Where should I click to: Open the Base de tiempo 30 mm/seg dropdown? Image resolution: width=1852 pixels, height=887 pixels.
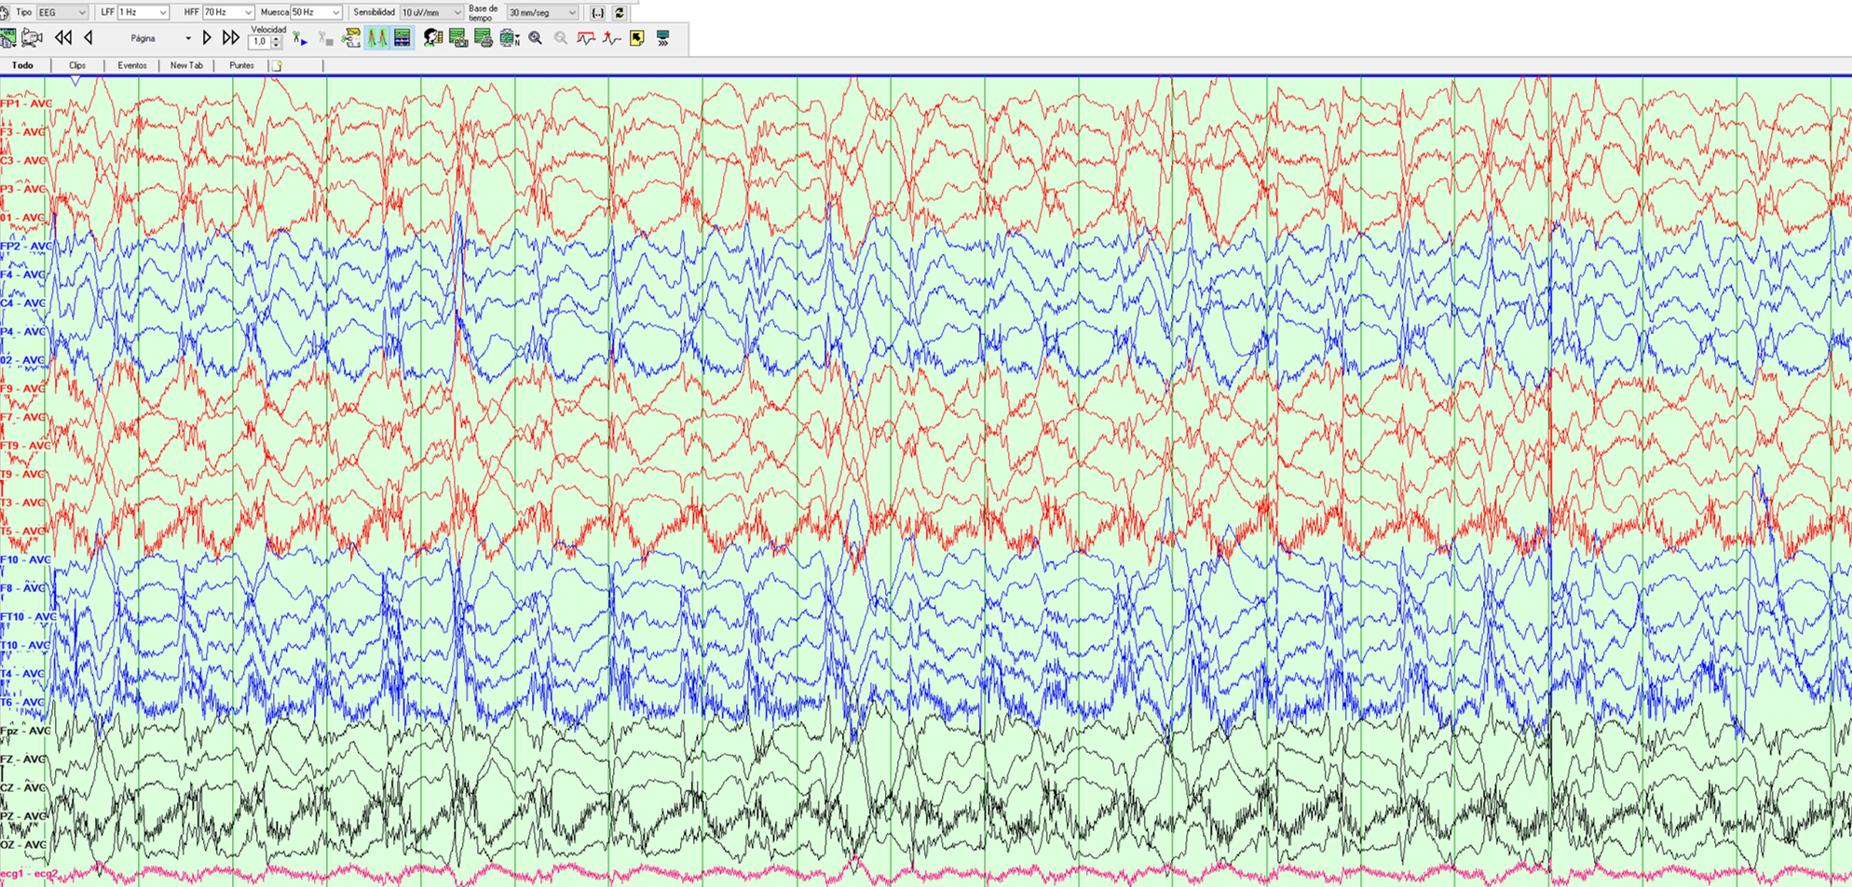(542, 12)
